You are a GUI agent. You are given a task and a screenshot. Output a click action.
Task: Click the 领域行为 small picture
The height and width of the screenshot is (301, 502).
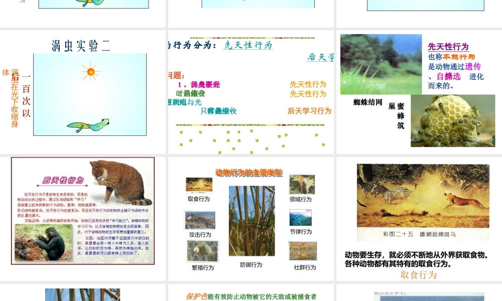(x=302, y=184)
